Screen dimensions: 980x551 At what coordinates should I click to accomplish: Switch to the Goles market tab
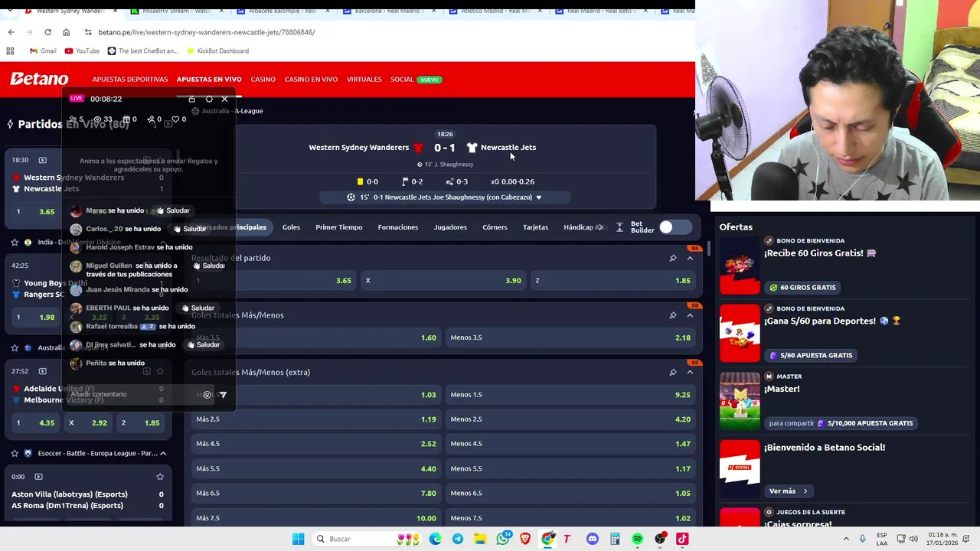click(x=291, y=227)
